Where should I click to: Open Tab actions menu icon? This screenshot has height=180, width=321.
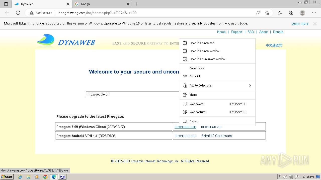point(6,4)
